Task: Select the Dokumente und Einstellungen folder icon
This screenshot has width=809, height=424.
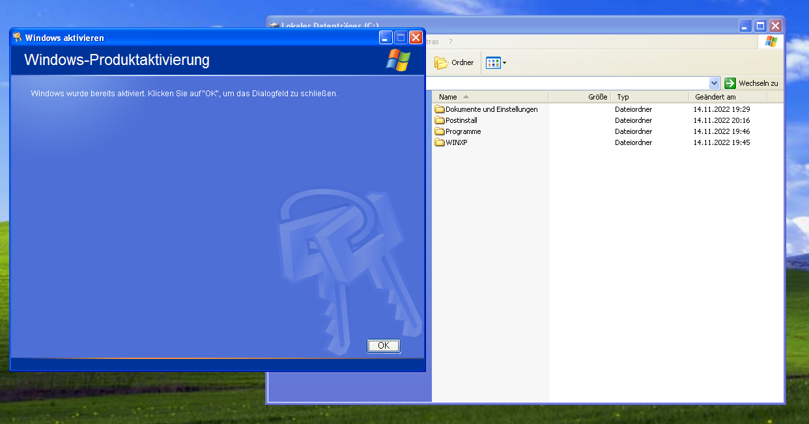Action: click(x=440, y=109)
